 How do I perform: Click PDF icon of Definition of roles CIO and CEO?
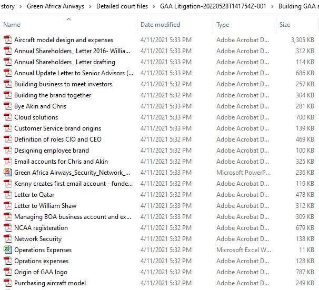pos(8,139)
